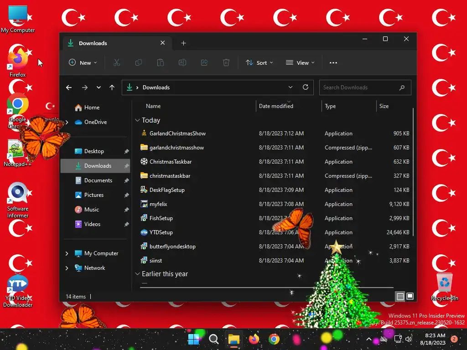Viewport: 467px width, 350px height.
Task: Open the View dropdown menu
Action: 300,63
